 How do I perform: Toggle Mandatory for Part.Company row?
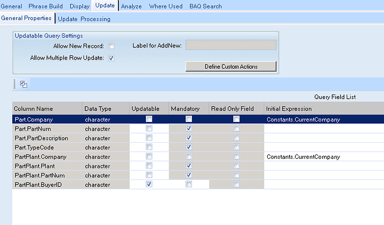click(189, 119)
